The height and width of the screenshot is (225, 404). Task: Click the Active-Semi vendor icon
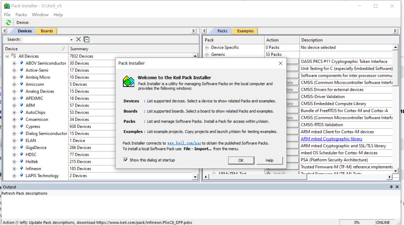[21, 70]
